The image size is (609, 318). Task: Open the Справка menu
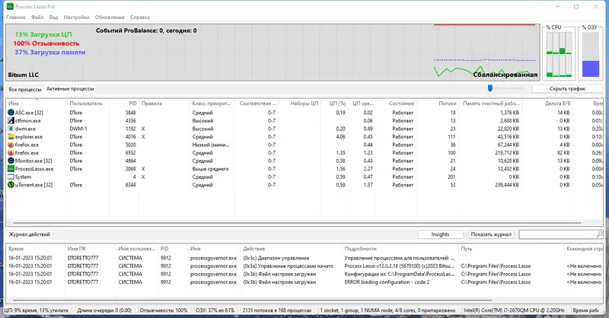coord(140,17)
